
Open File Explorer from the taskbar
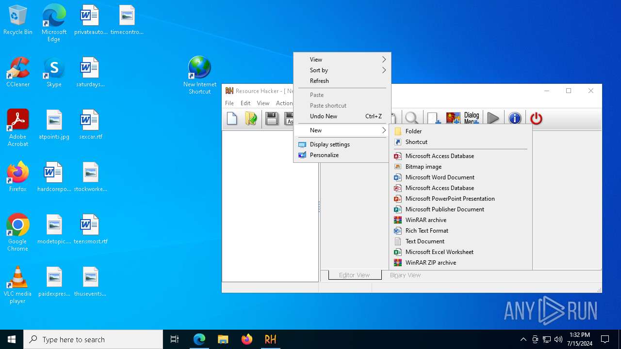point(223,339)
